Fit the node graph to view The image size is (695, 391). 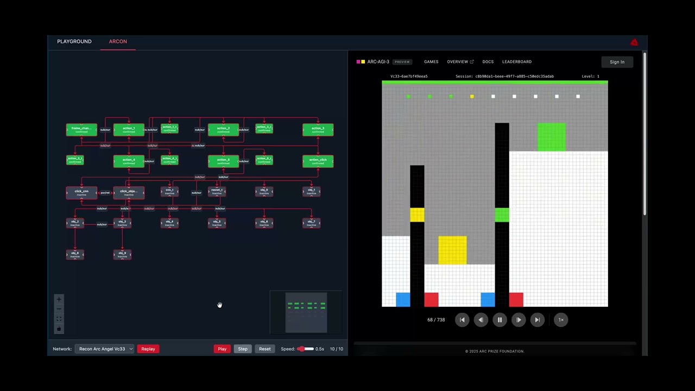59,319
